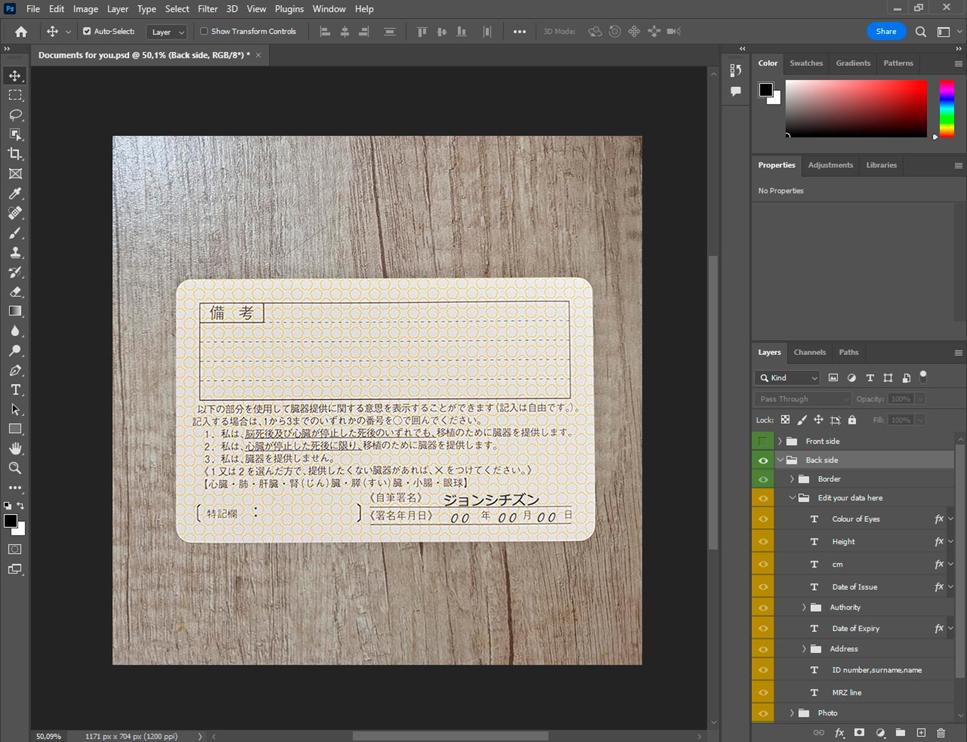Click the Share button
Screen dimensions: 967x742
pyautogui.click(x=886, y=32)
